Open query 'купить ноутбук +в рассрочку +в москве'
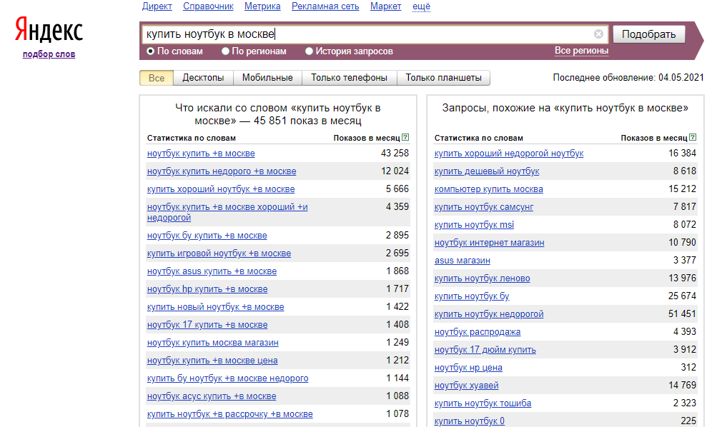The image size is (722, 427). 229,415
